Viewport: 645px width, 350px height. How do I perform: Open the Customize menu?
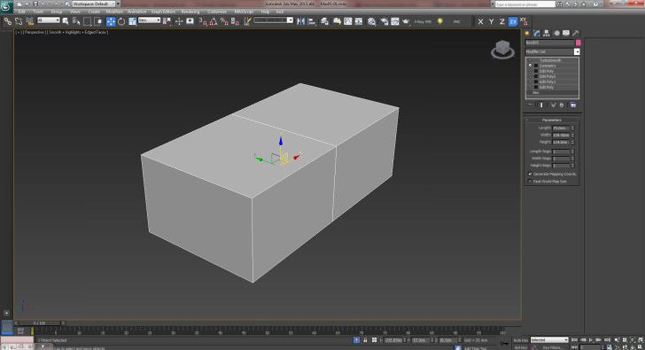[217, 12]
